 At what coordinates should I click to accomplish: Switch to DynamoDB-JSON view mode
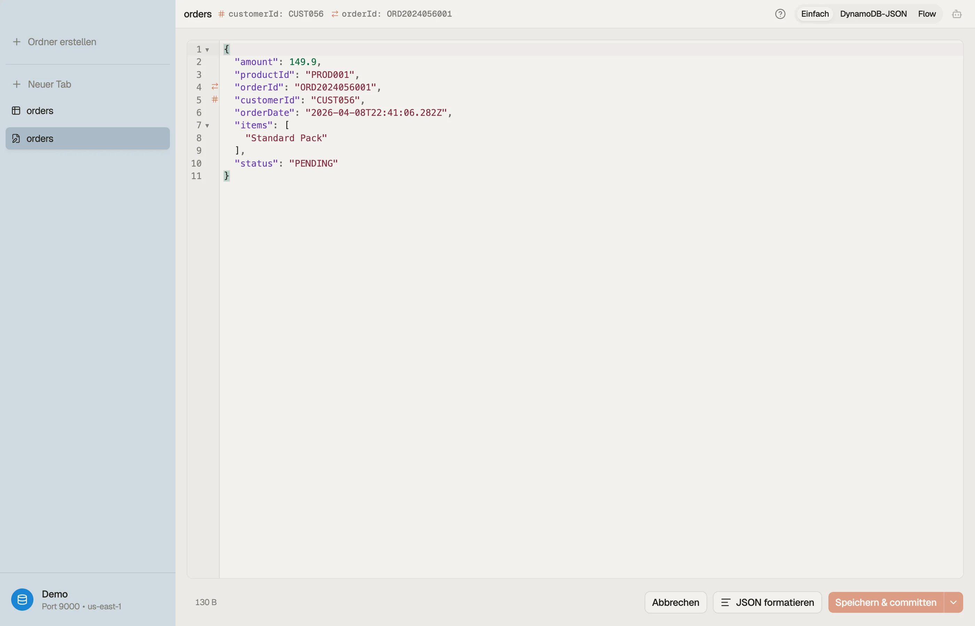(873, 14)
